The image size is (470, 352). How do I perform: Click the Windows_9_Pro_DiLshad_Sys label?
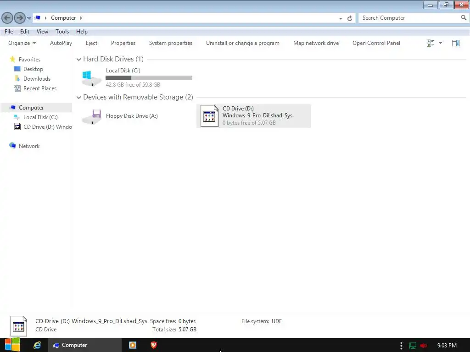[x=257, y=115]
